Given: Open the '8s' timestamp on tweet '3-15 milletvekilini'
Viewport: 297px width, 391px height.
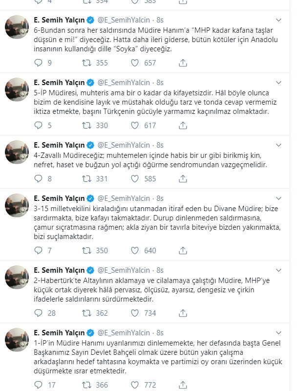Looking at the screenshot, I should click(x=160, y=198).
